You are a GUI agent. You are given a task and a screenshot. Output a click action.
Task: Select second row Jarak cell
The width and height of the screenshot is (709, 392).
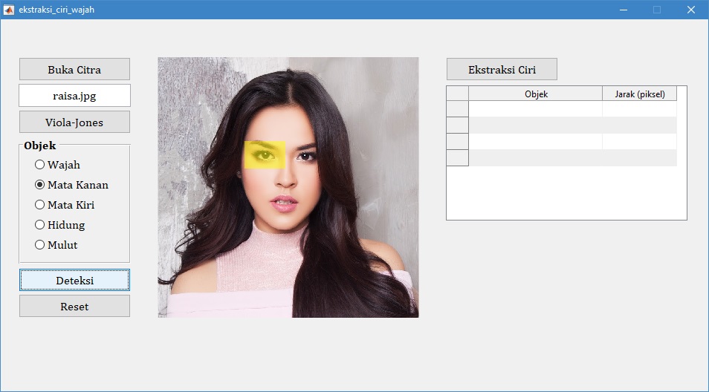pyautogui.click(x=640, y=125)
